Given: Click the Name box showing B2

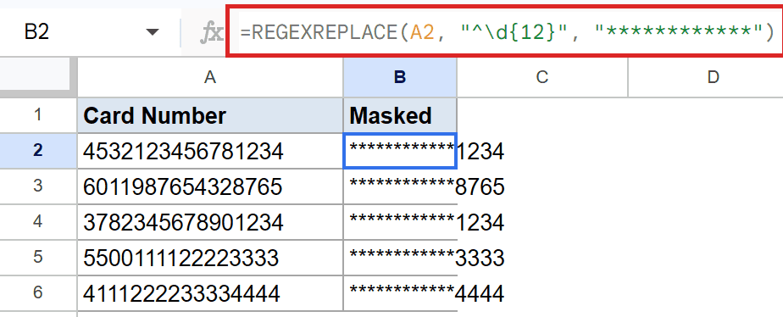Looking at the screenshot, I should [x=90, y=32].
